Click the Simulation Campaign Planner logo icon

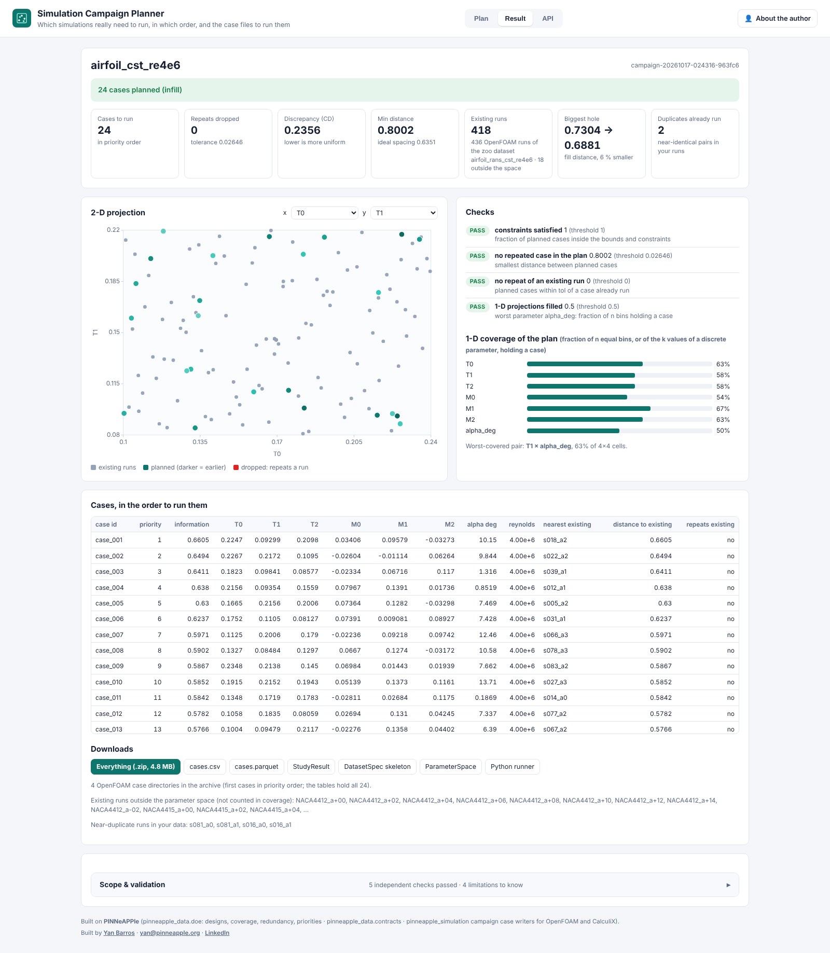[x=22, y=18]
